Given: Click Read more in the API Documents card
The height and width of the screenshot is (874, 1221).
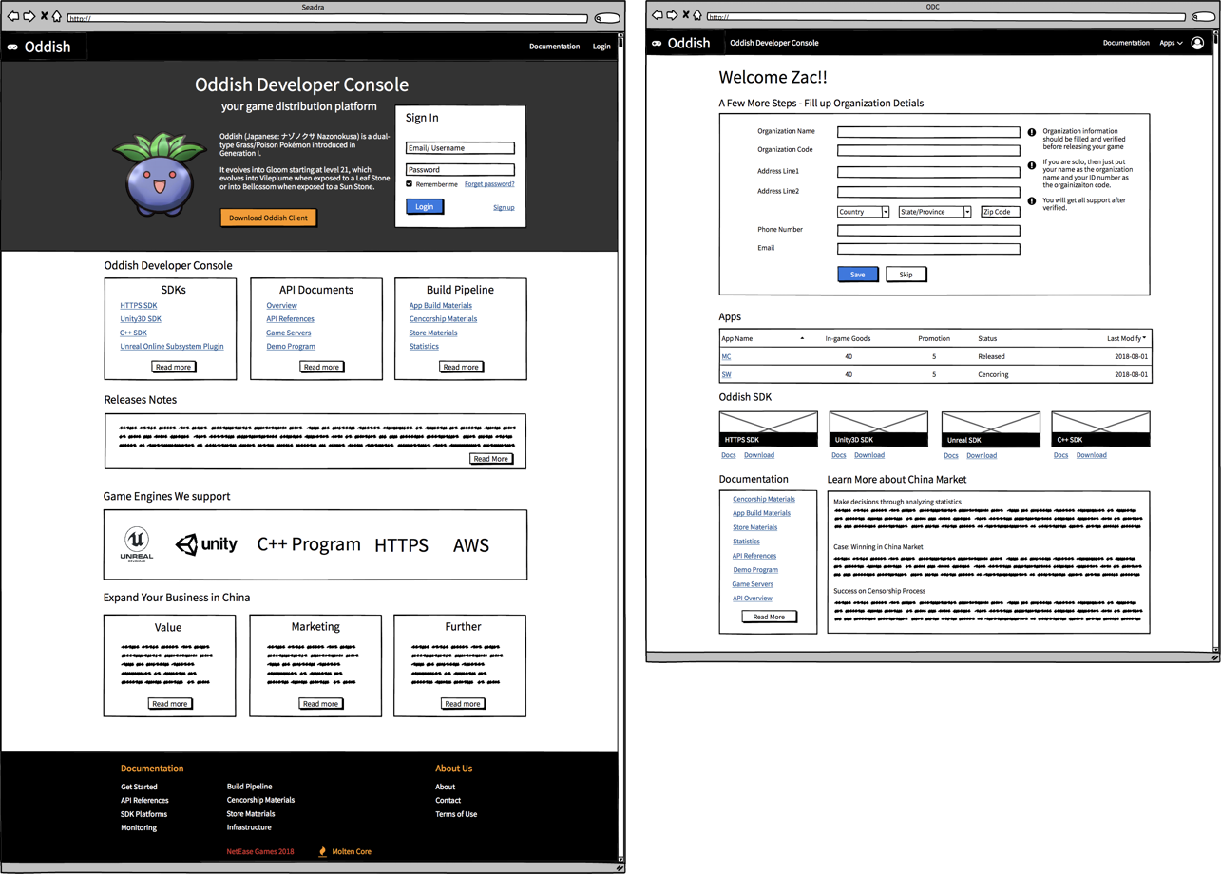Looking at the screenshot, I should click(321, 367).
